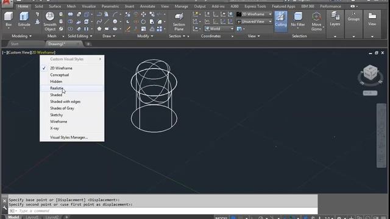Select Realistic visual style

pyautogui.click(x=72, y=88)
